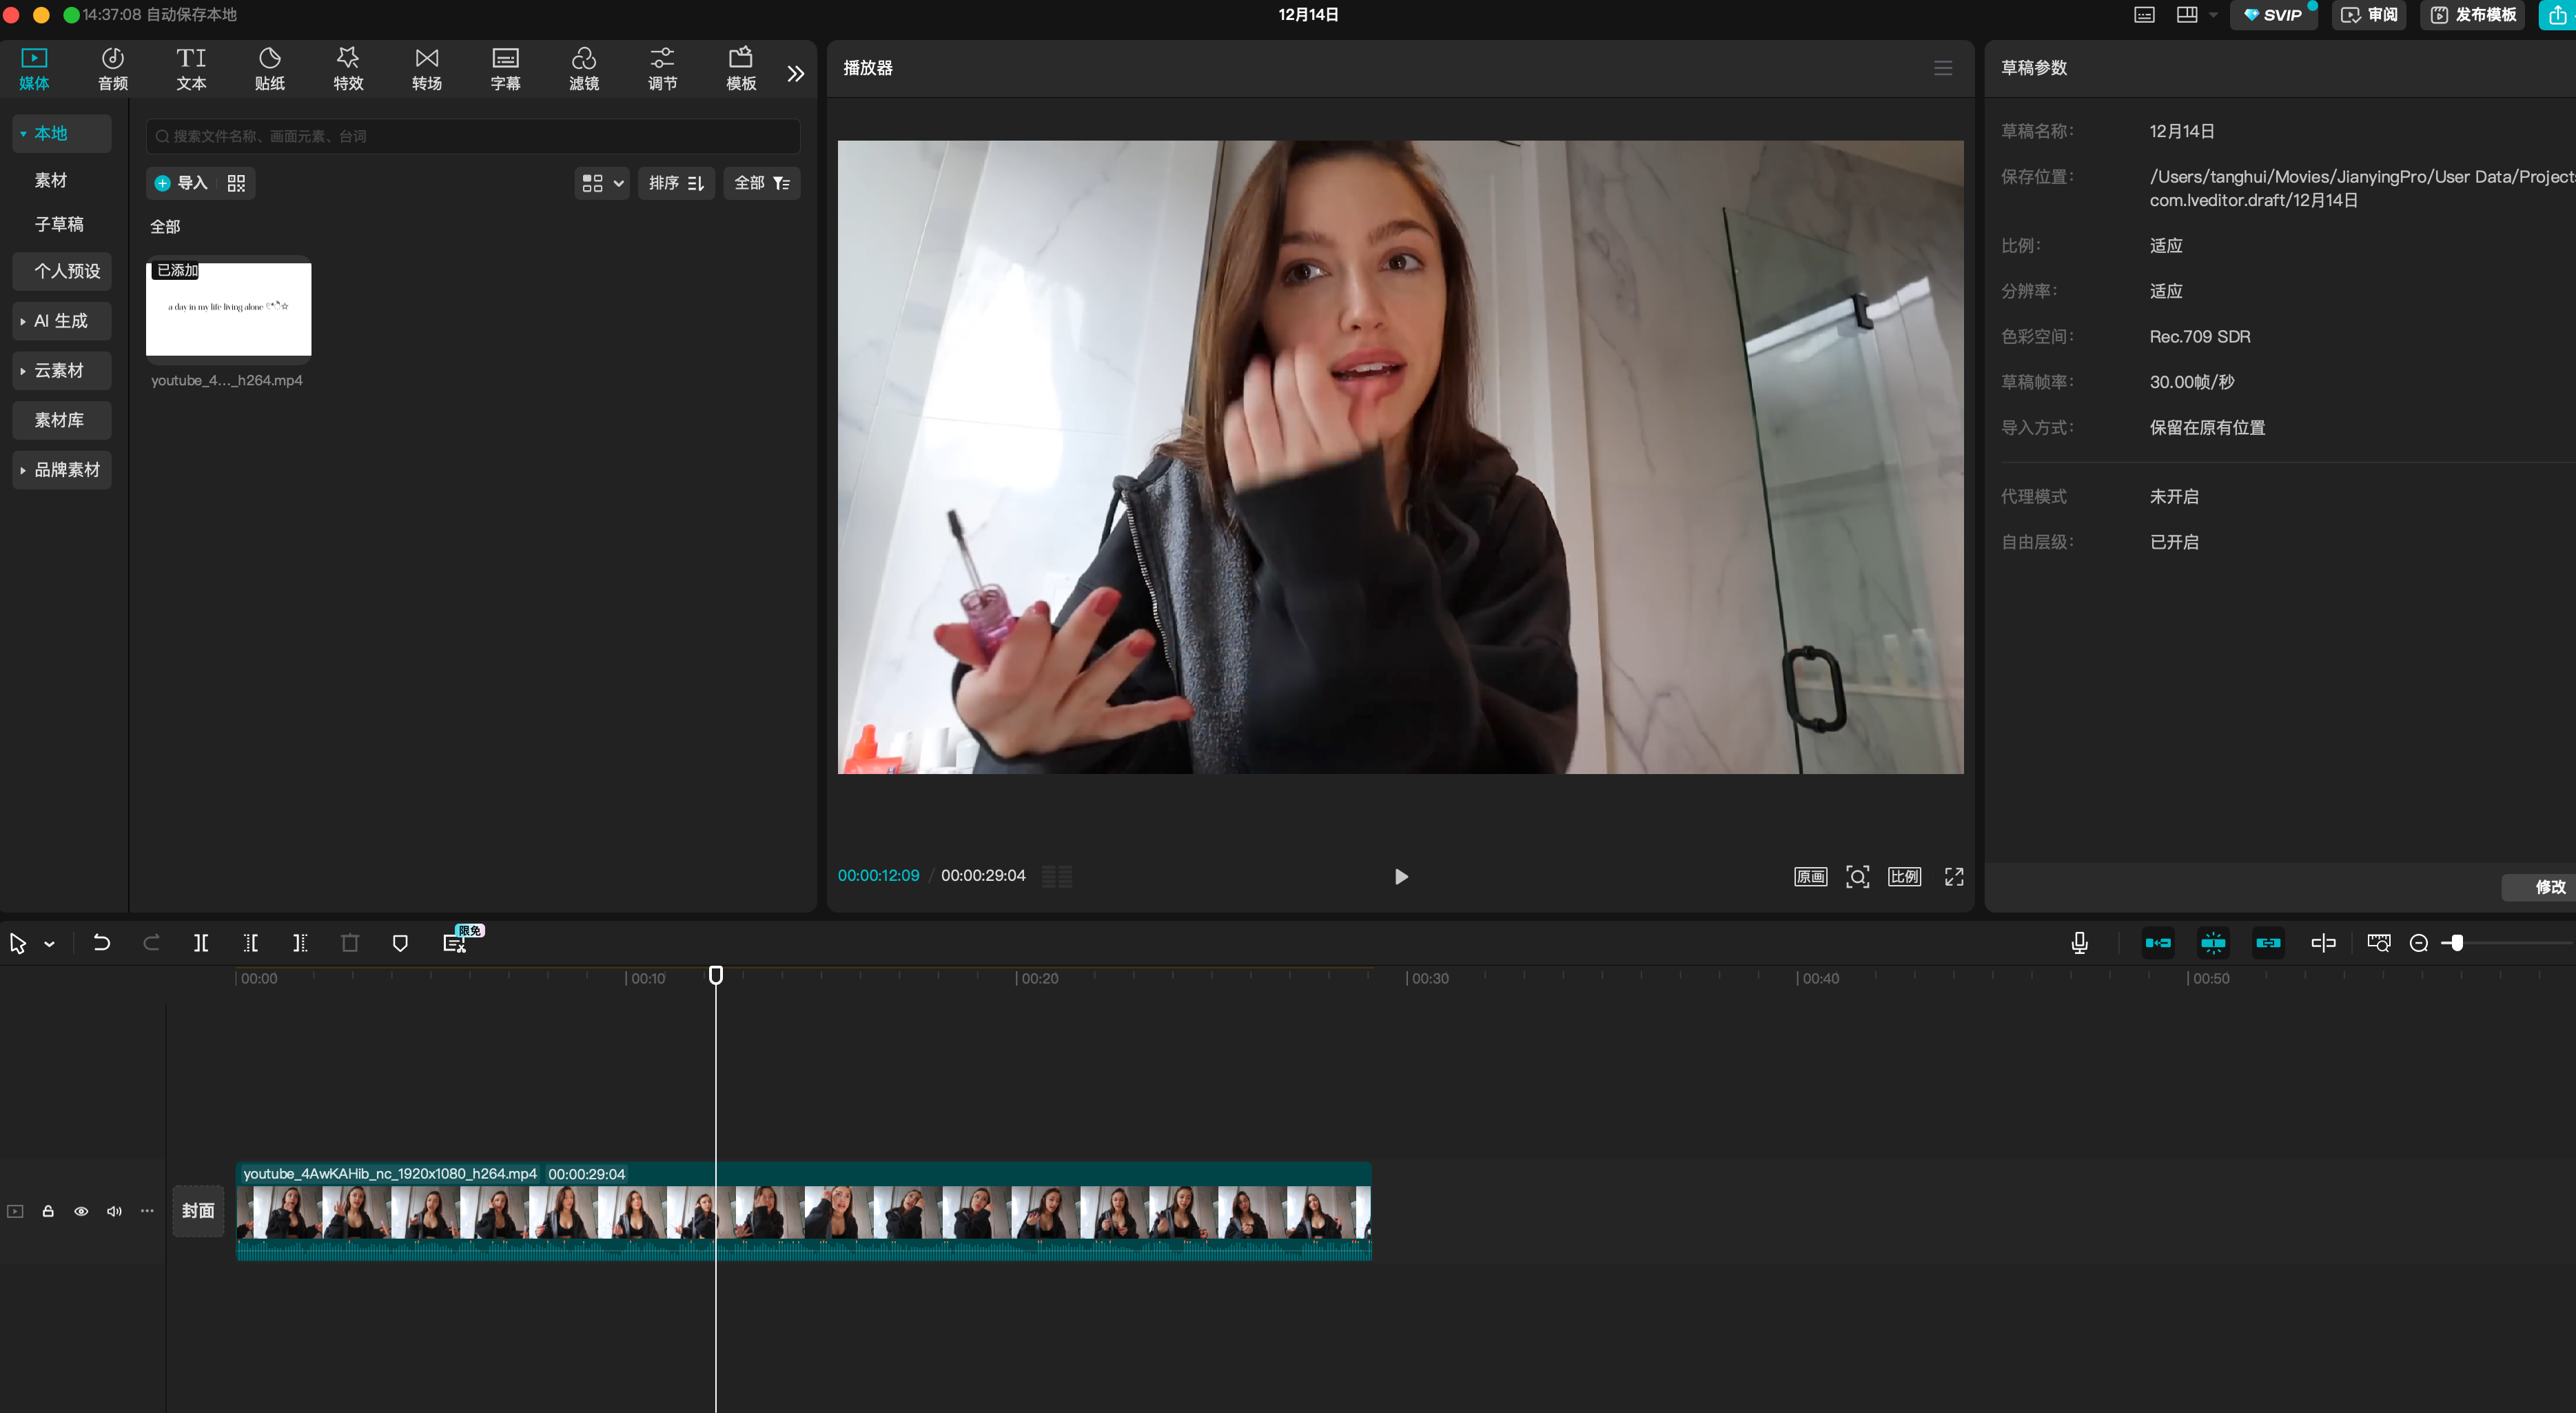Screen dimensions: 2576x1413
Task: Click the undo arrow icon
Action: click(x=101, y=943)
